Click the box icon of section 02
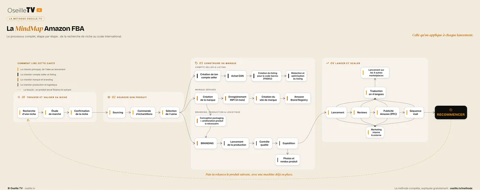 (109, 97)
